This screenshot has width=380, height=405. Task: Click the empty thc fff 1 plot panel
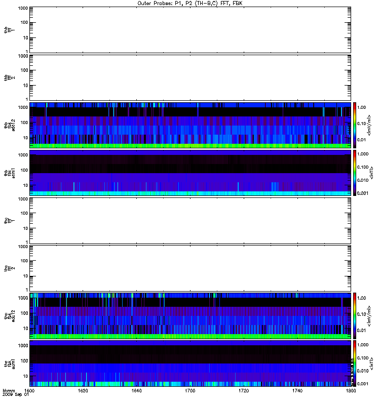[190, 220]
